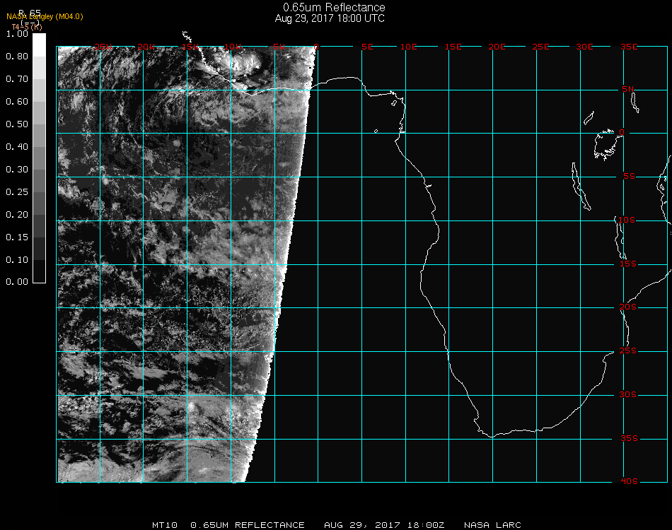The width and height of the screenshot is (672, 530).
Task: Click the 20W longitude label
Action: coord(146,47)
